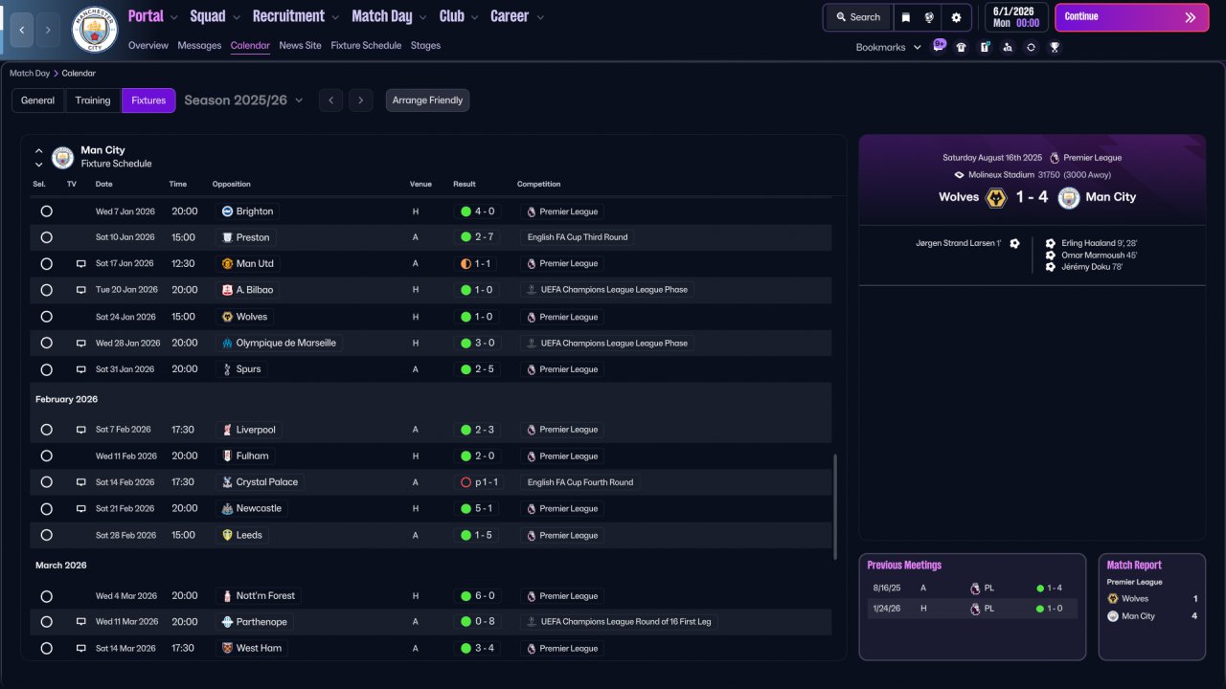Image resolution: width=1226 pixels, height=689 pixels.
Task: Open the bookmark icon beside Search
Action: (x=905, y=17)
